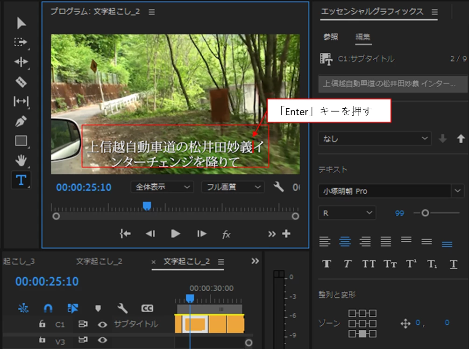Choose the Track Select Forward tool
The height and width of the screenshot is (349, 469).
pyautogui.click(x=21, y=42)
